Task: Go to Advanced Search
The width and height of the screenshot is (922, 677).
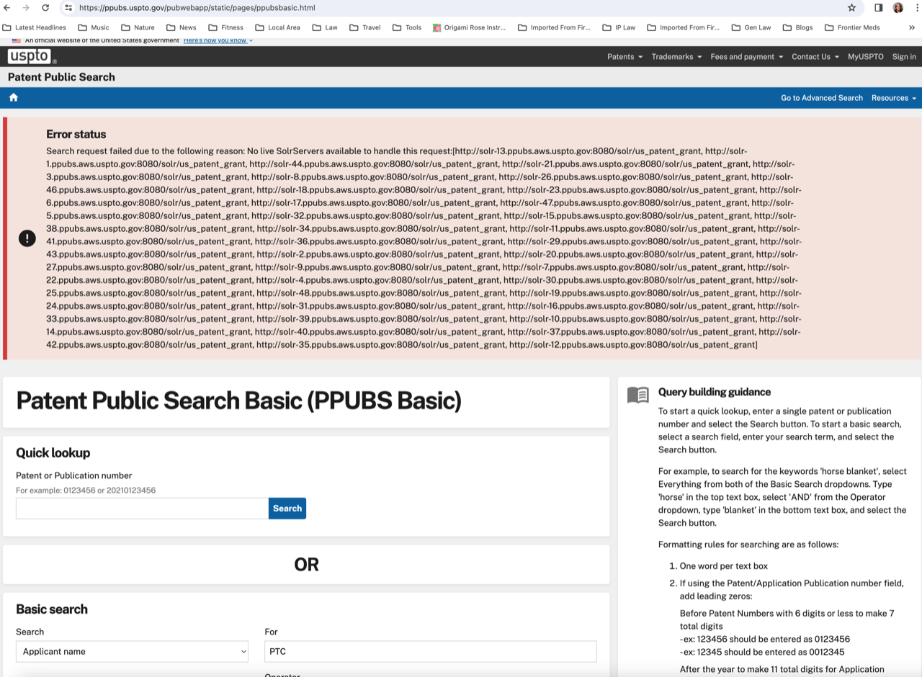Action: coord(822,97)
